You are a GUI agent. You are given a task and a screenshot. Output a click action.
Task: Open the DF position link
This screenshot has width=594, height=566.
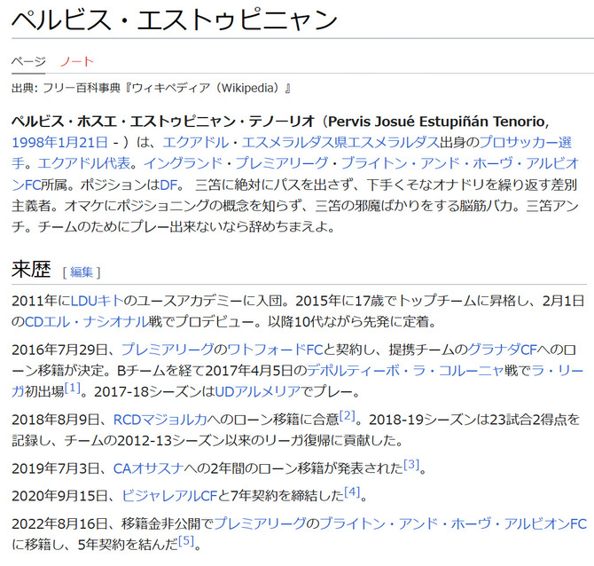click(x=169, y=185)
